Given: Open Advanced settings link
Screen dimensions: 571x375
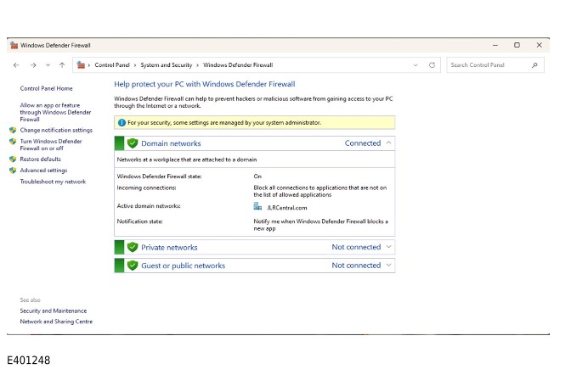Looking at the screenshot, I should [43, 170].
